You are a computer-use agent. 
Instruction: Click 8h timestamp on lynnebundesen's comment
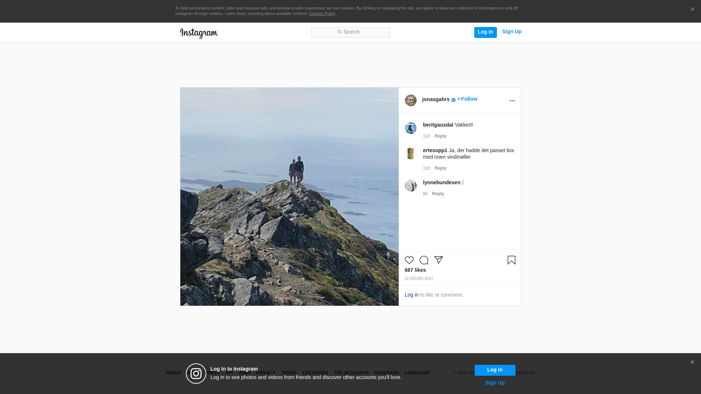pos(425,194)
